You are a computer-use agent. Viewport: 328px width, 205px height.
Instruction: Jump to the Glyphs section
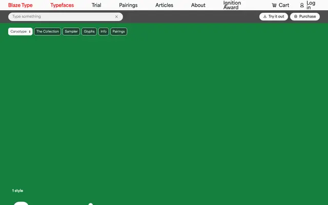click(x=89, y=32)
